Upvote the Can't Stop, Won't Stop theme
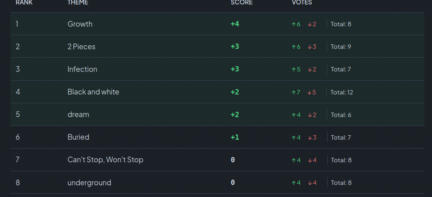The width and height of the screenshot is (432, 197). click(x=294, y=160)
